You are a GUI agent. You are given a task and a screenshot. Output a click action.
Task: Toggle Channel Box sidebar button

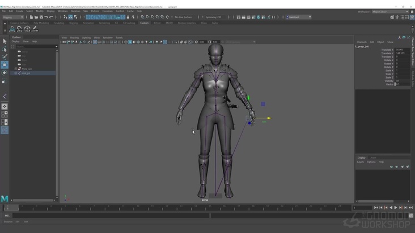412,17
